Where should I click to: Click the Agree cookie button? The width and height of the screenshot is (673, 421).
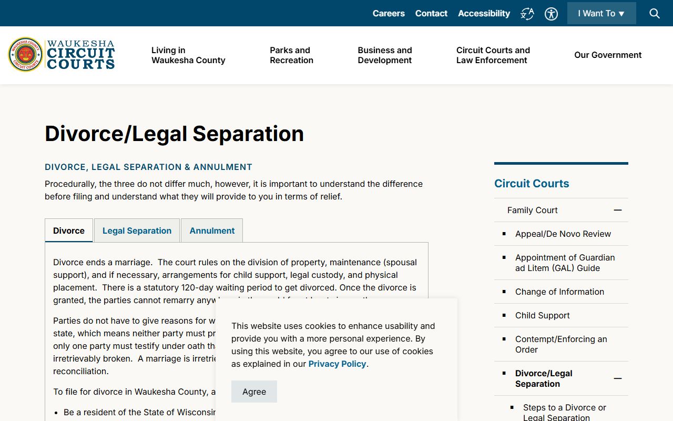click(254, 392)
